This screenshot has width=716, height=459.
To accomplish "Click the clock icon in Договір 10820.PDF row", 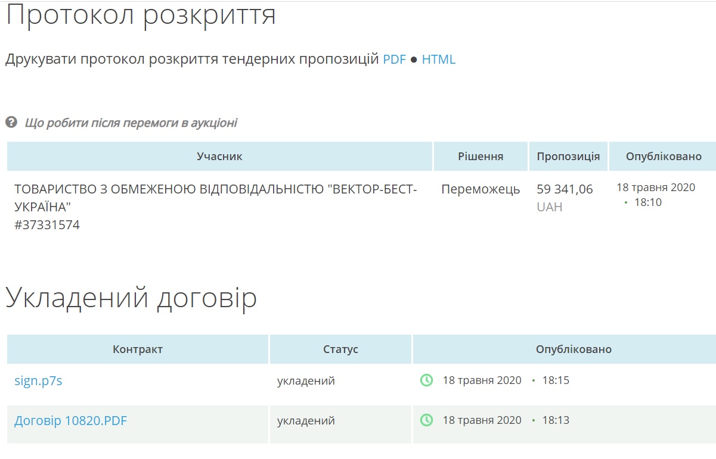I will (426, 420).
